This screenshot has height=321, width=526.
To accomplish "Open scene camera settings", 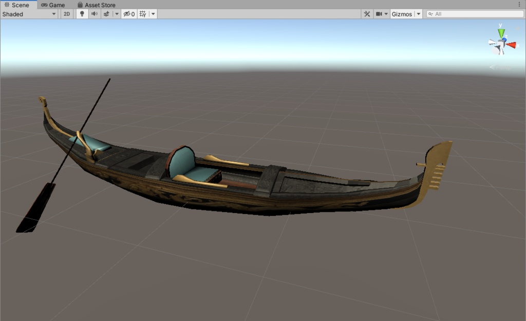I will click(x=382, y=14).
